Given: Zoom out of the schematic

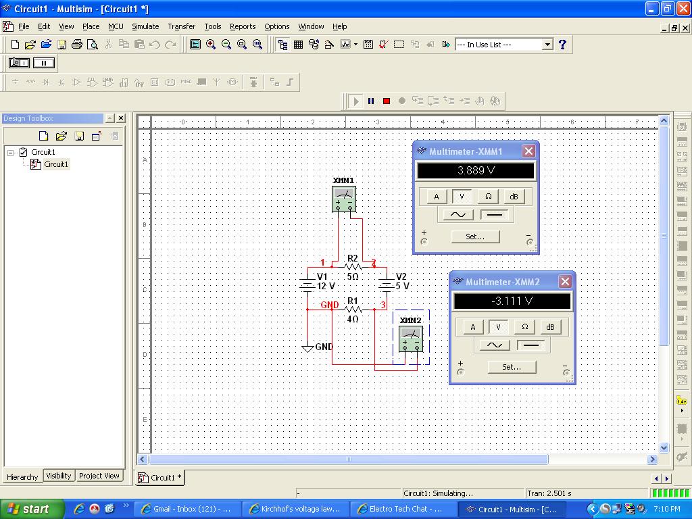Looking at the screenshot, I should [x=226, y=44].
